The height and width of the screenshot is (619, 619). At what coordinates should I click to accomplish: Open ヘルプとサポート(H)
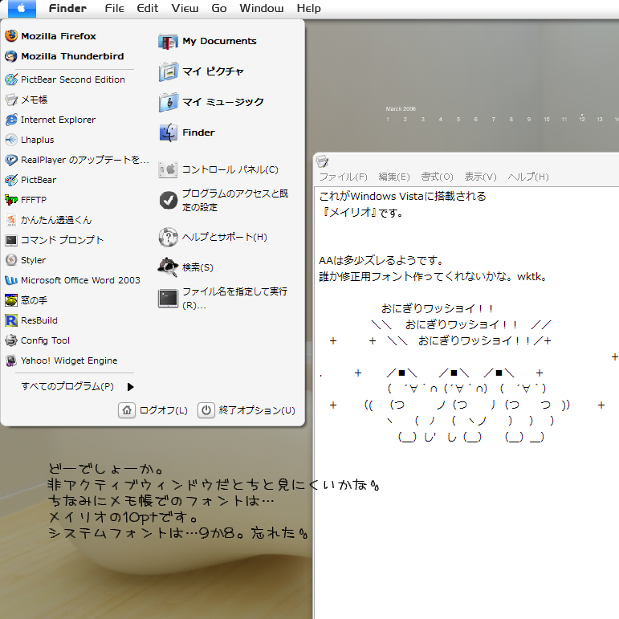tap(213, 237)
